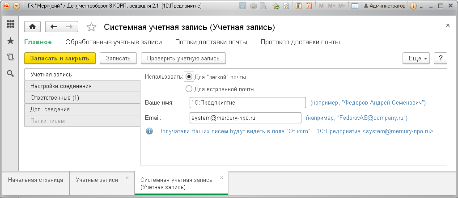Click the M+ memory add button
Screen dimensions: 458x198
coord(331,6)
